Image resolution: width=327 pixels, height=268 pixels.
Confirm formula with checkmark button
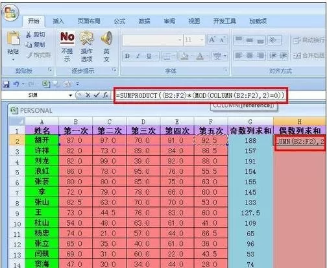(97, 95)
